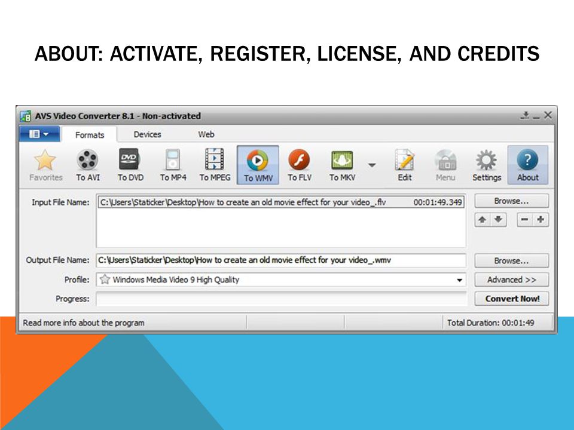The width and height of the screenshot is (574, 430).
Task: Click the file duration 00:01:49.349
Action: tap(438, 202)
